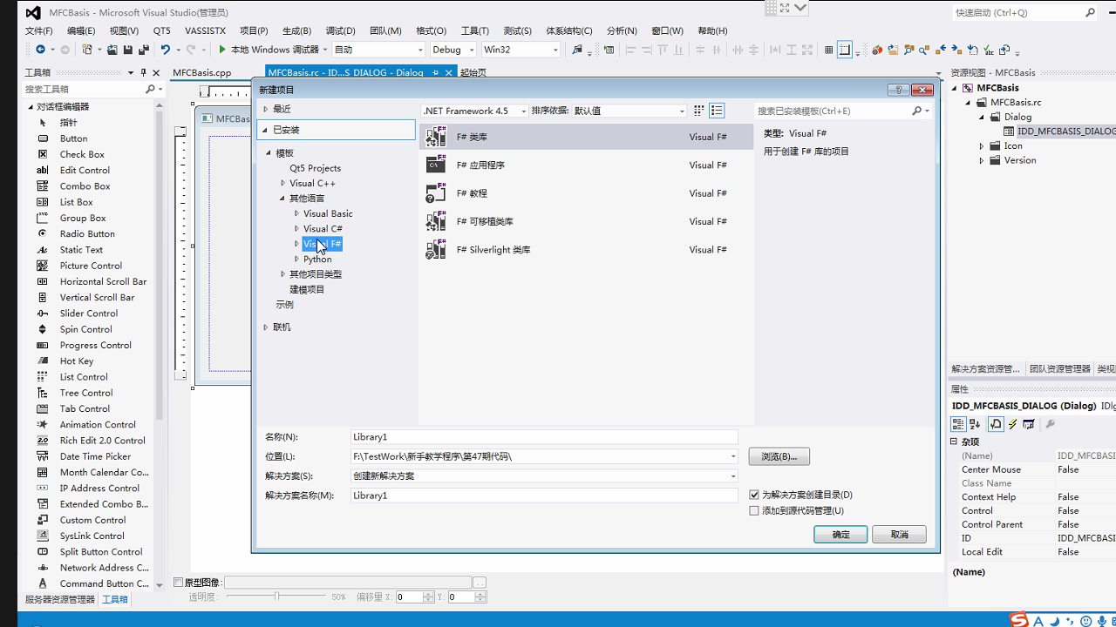Switch to the 团队资源管理器 tab
The height and width of the screenshot is (627, 1116).
click(x=1059, y=369)
